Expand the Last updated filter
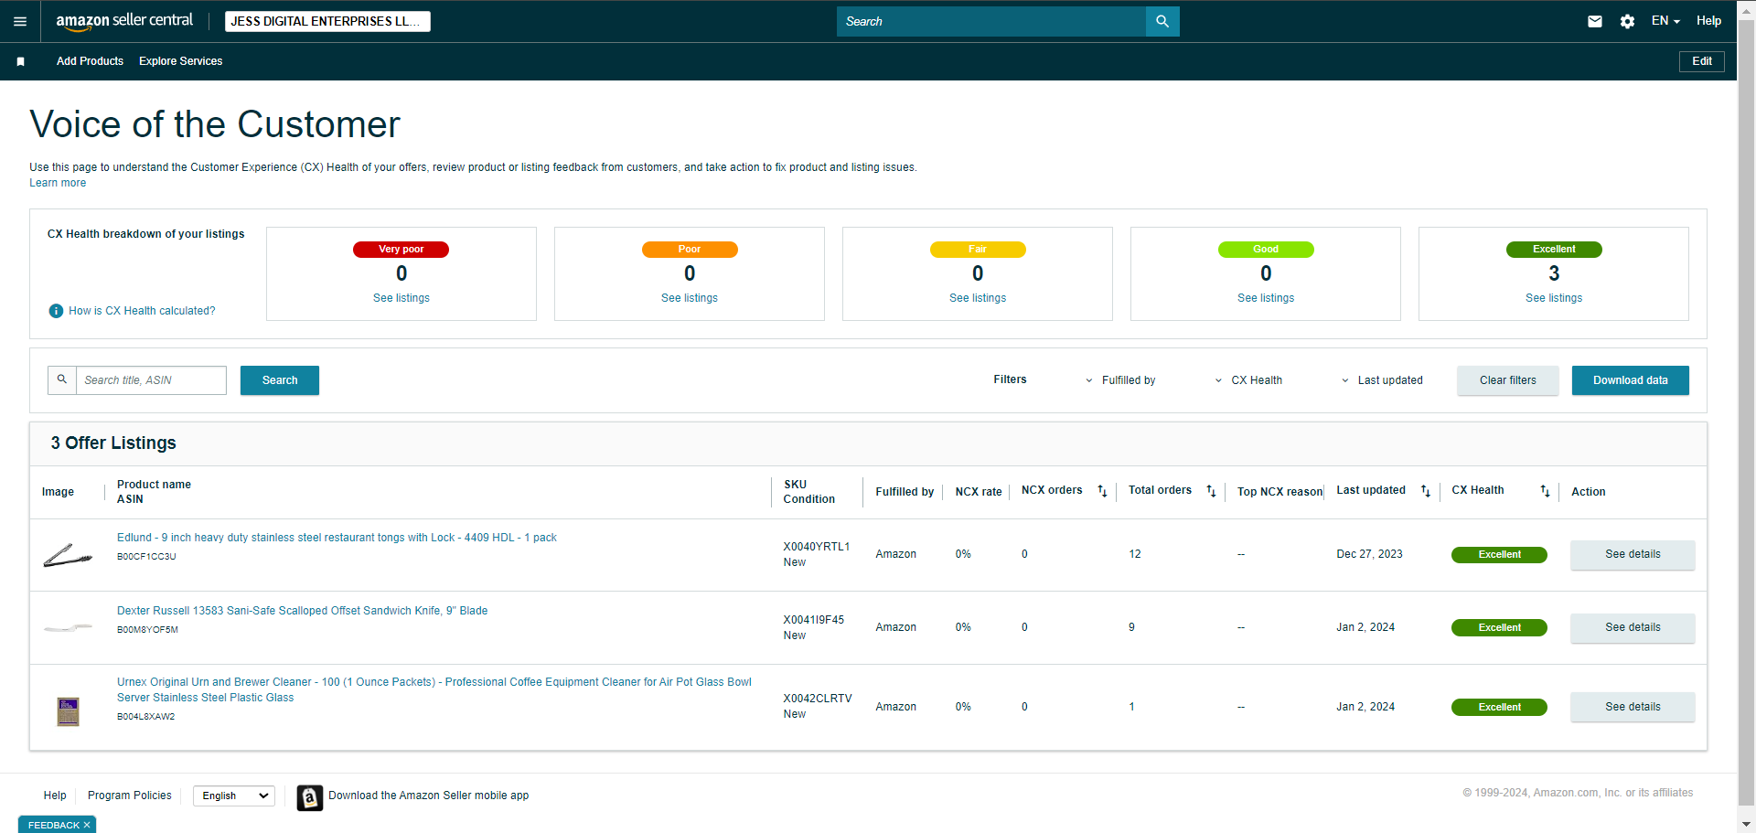1756x833 pixels. [x=1382, y=380]
